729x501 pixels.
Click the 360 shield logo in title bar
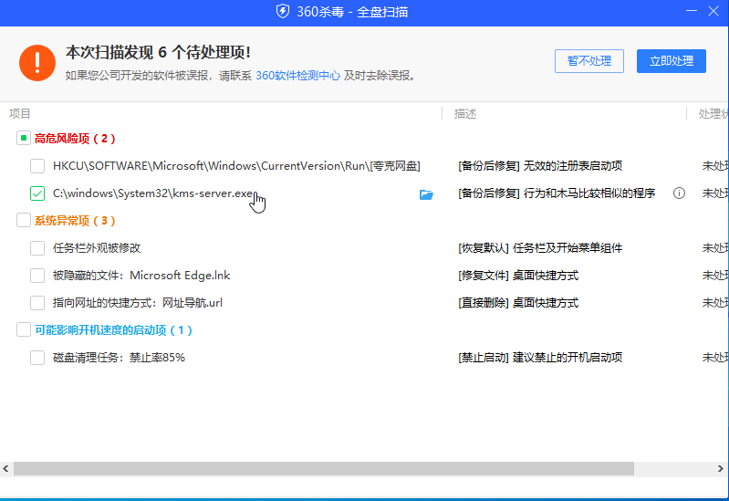283,11
